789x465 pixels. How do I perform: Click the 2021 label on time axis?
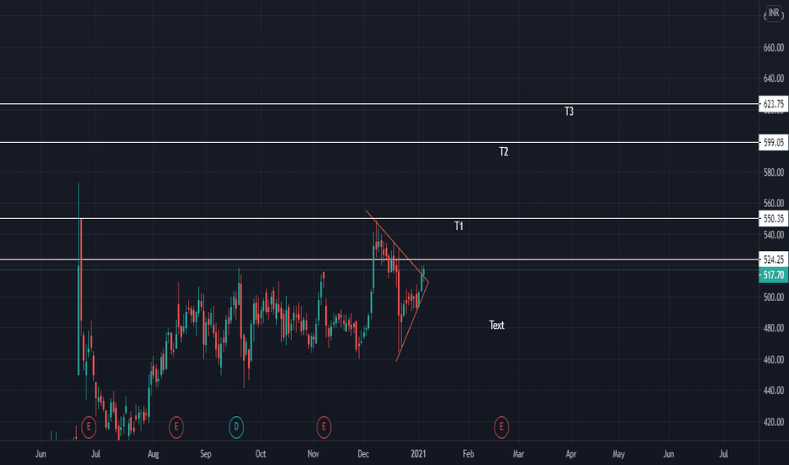418,454
